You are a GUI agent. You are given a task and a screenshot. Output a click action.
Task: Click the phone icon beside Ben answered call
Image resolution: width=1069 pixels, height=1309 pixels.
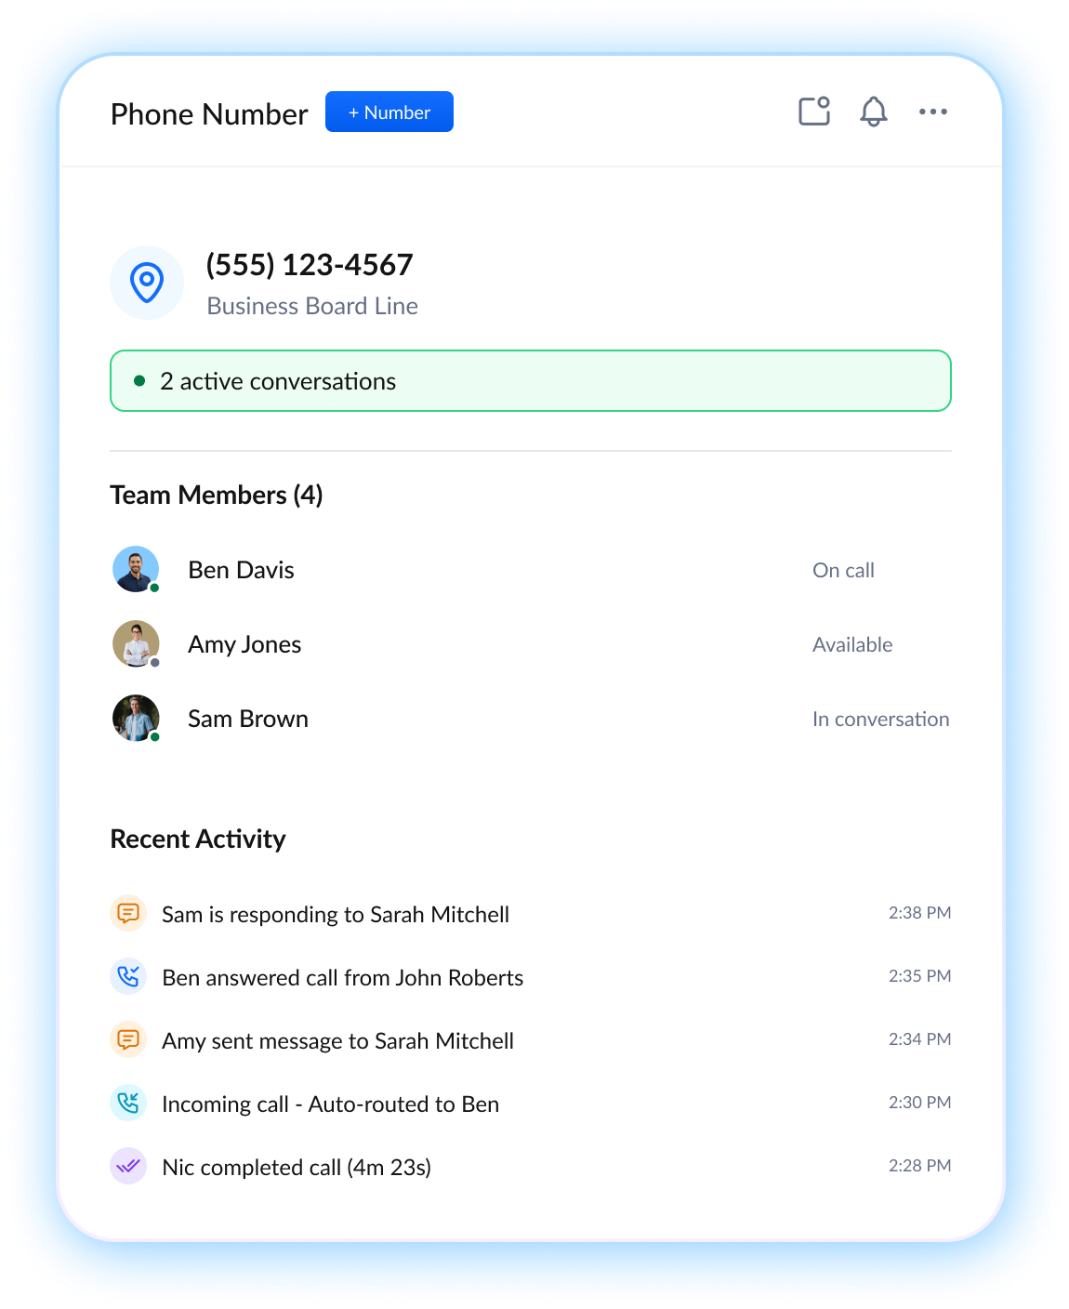128,976
